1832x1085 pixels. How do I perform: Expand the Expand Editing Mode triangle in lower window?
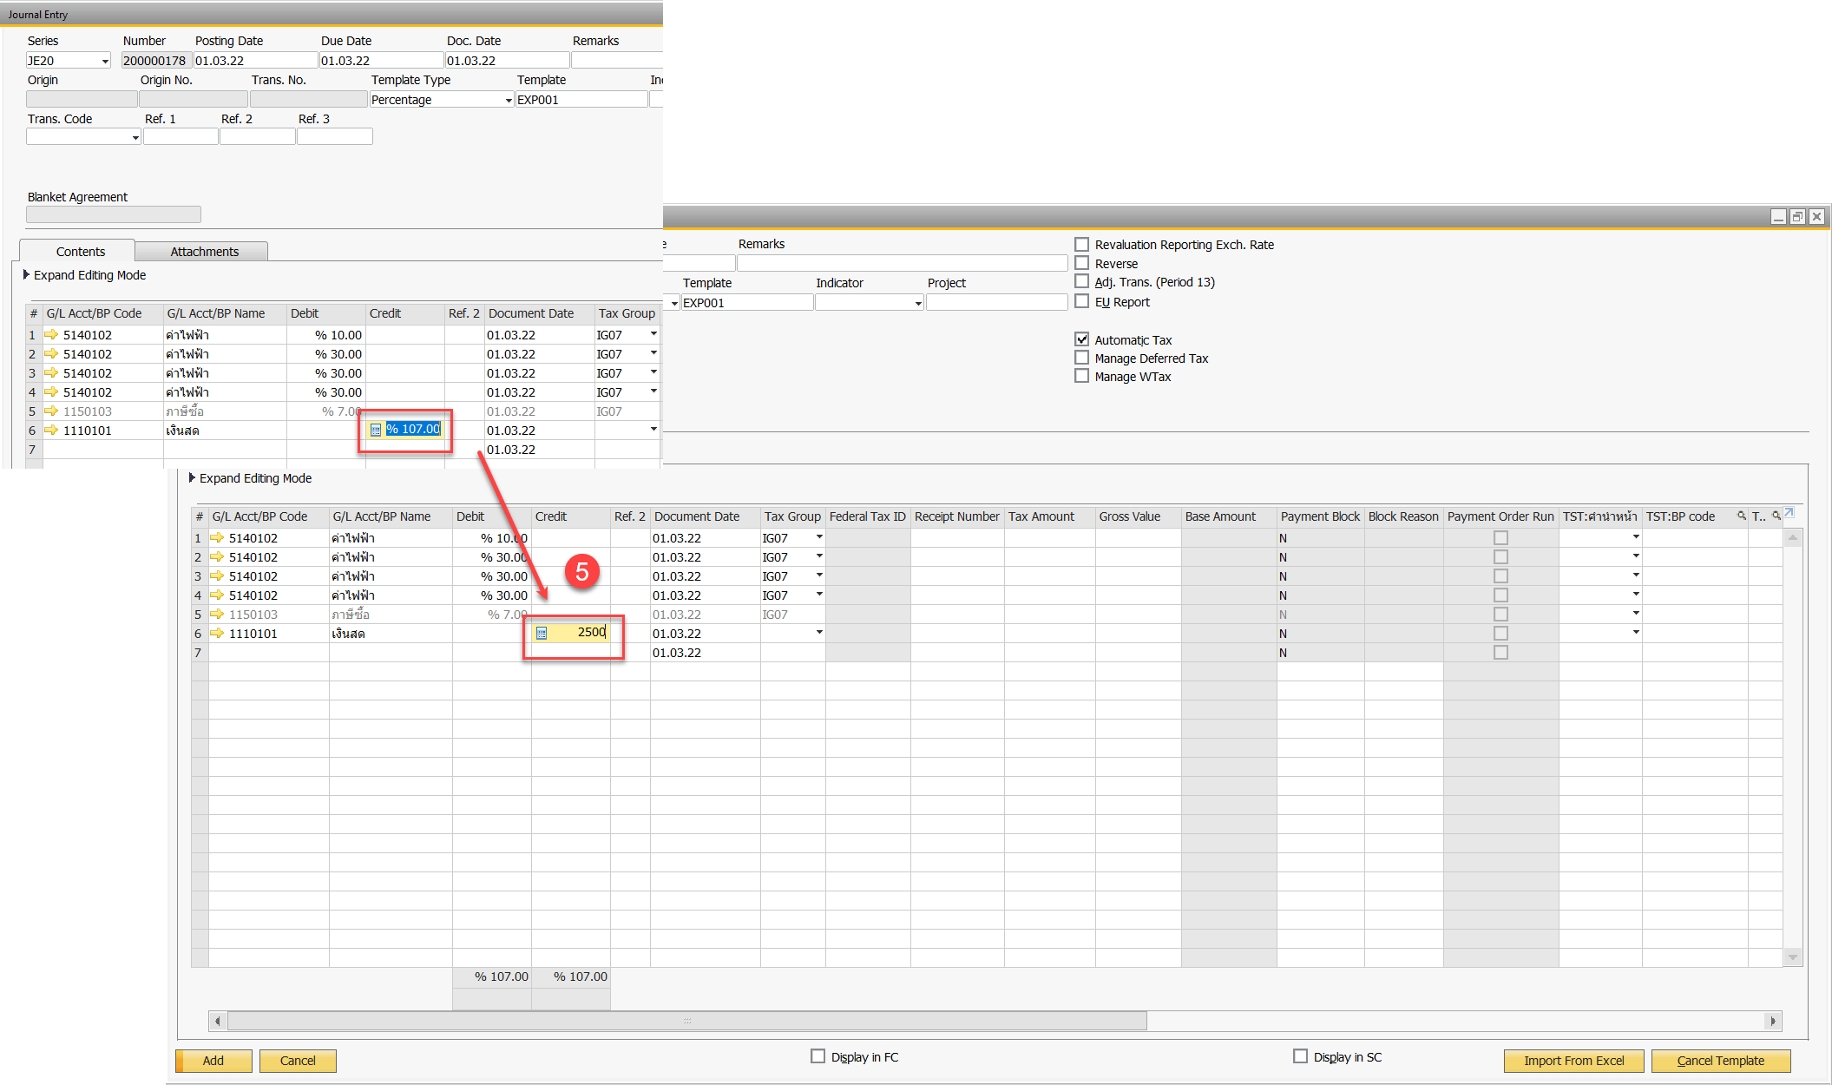click(x=192, y=478)
